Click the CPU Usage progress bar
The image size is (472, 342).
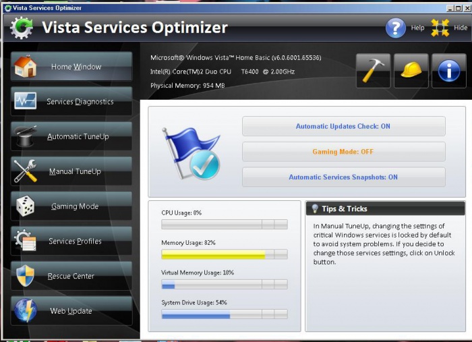click(x=225, y=224)
